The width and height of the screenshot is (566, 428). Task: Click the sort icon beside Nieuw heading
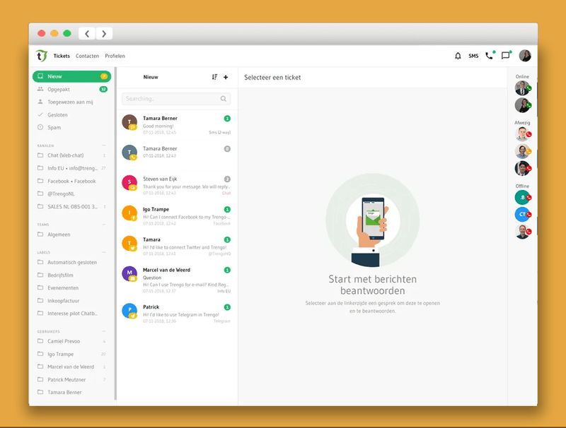coord(214,77)
